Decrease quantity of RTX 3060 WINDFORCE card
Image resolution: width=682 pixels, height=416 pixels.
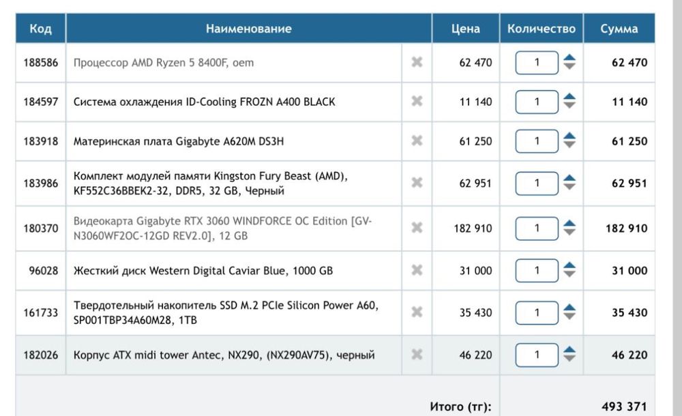pyautogui.click(x=569, y=232)
